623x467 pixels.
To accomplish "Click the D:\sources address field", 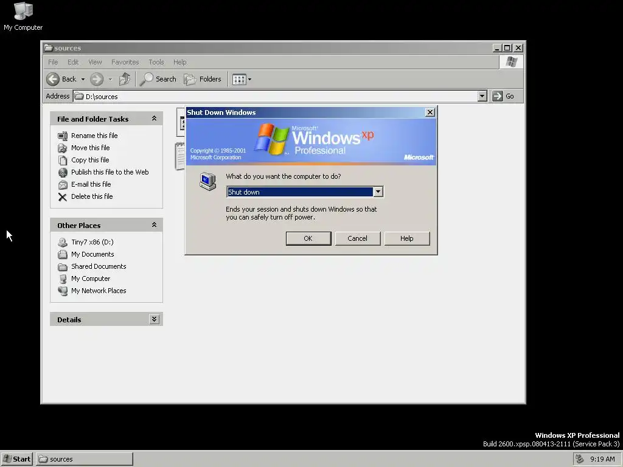I will [276, 96].
